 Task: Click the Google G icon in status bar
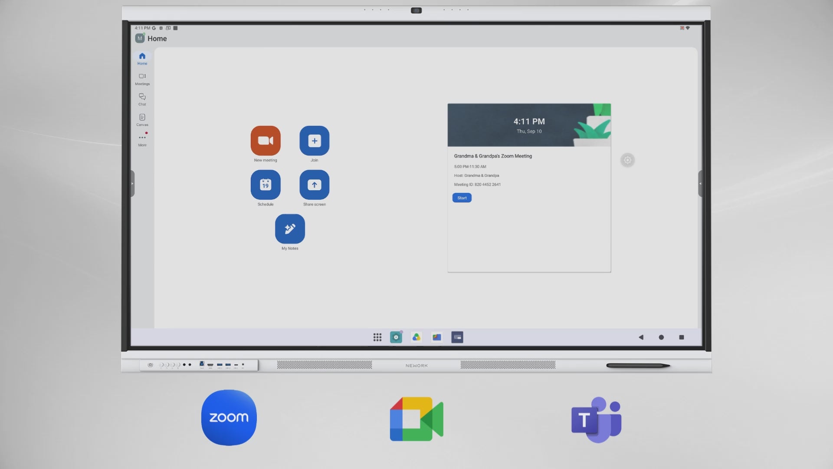click(154, 28)
